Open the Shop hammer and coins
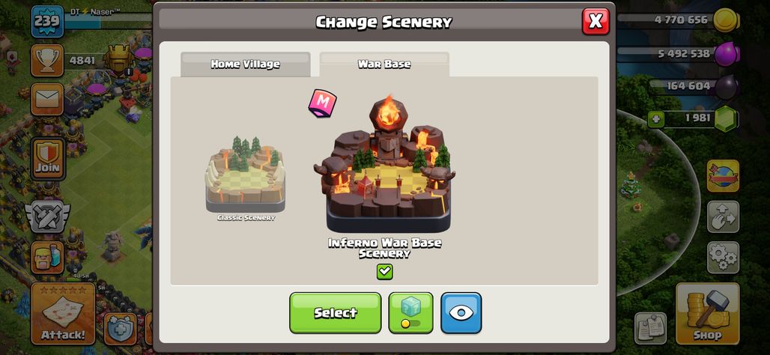This screenshot has width=770, height=355. [707, 313]
